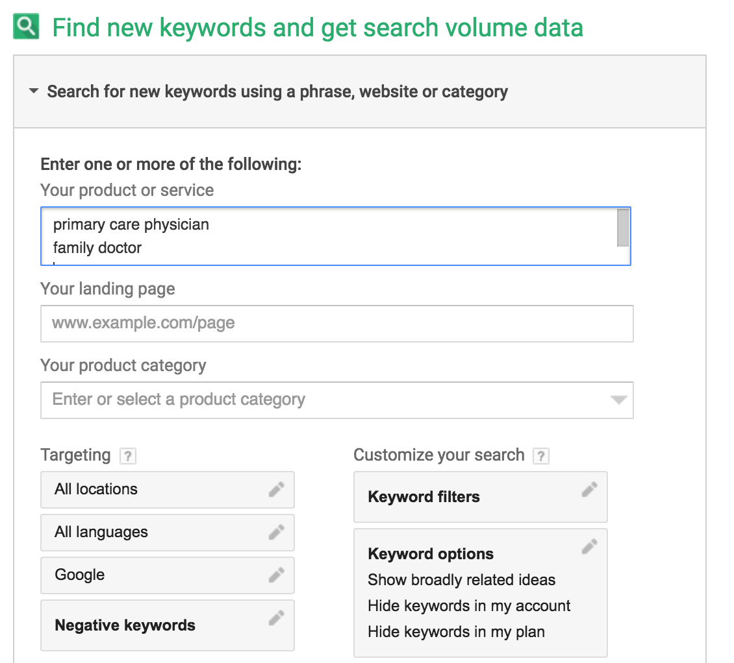Open the Keyword filters panel
This screenshot has width=734, height=663.
(481, 497)
